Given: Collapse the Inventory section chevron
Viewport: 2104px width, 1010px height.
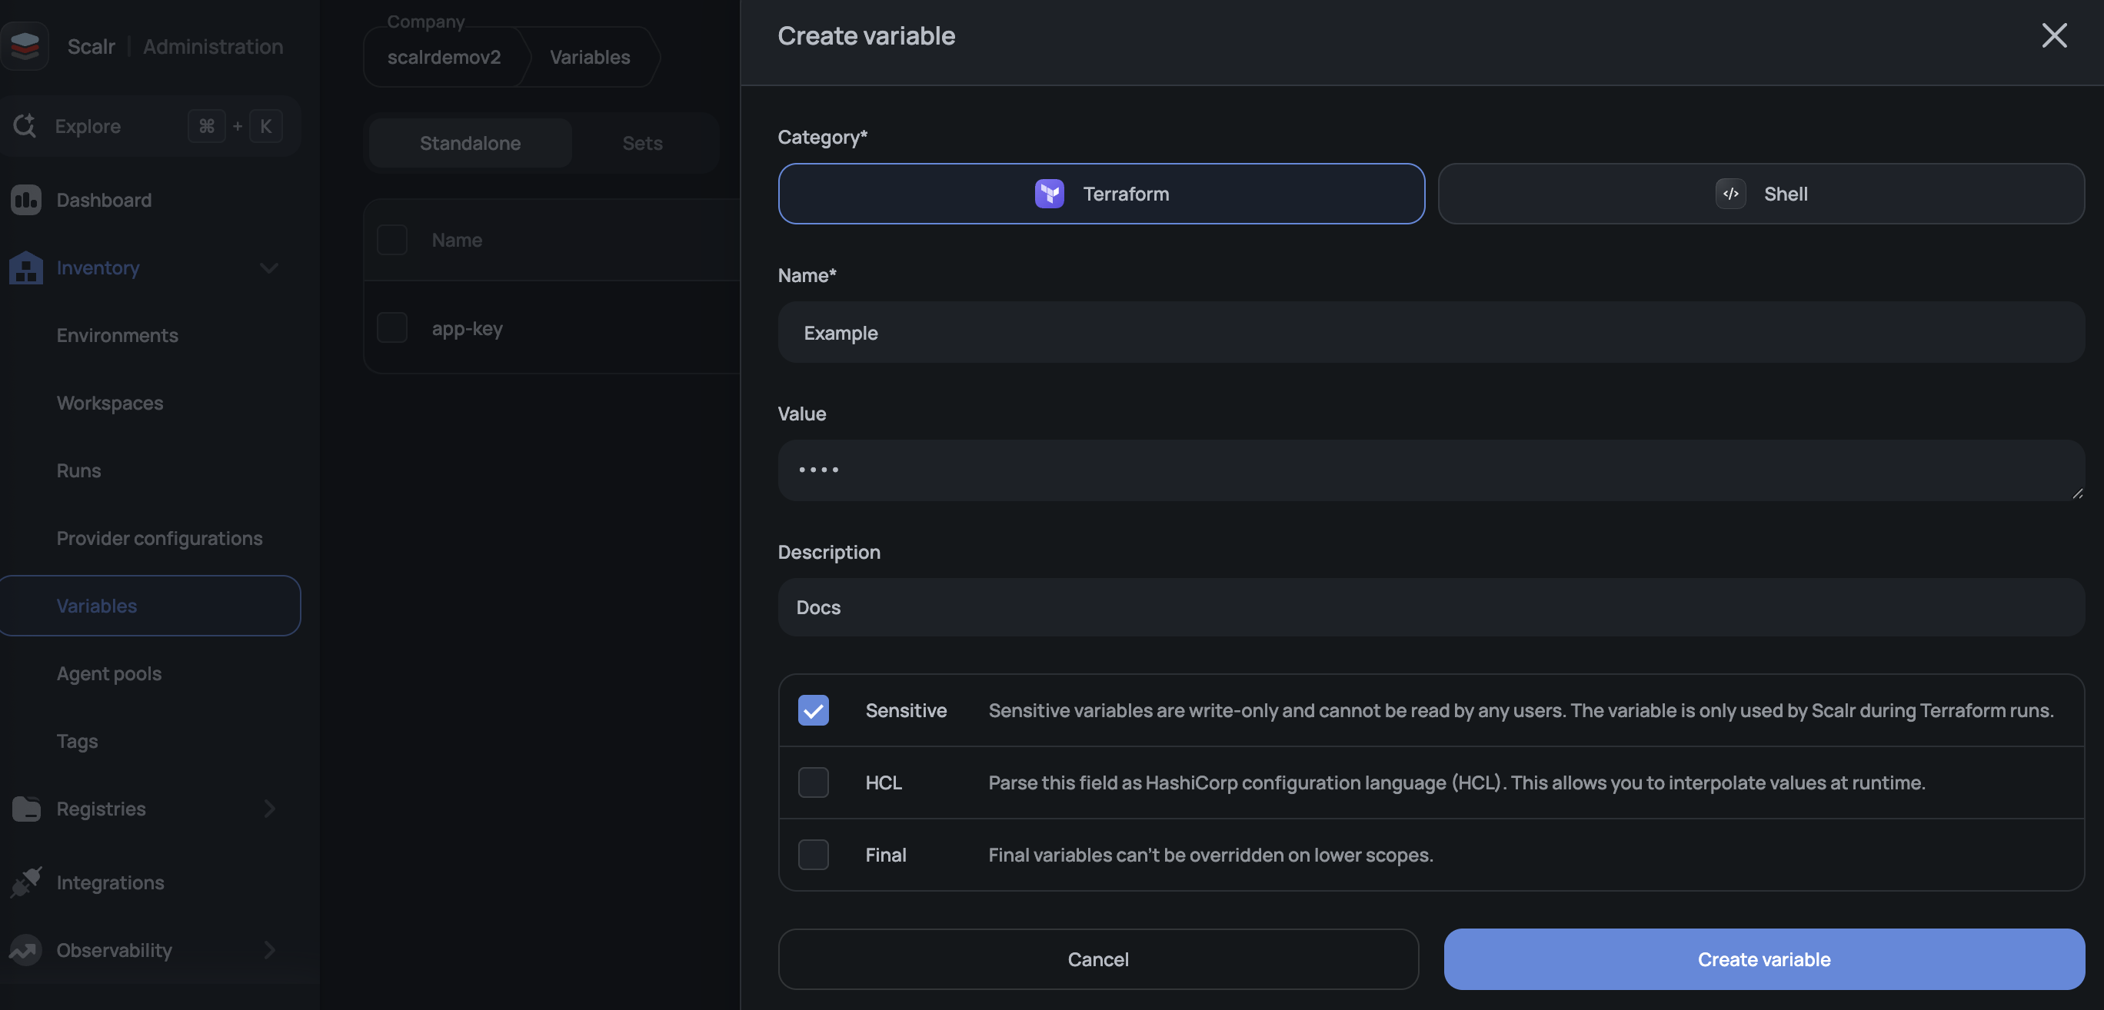Looking at the screenshot, I should coord(268,267).
